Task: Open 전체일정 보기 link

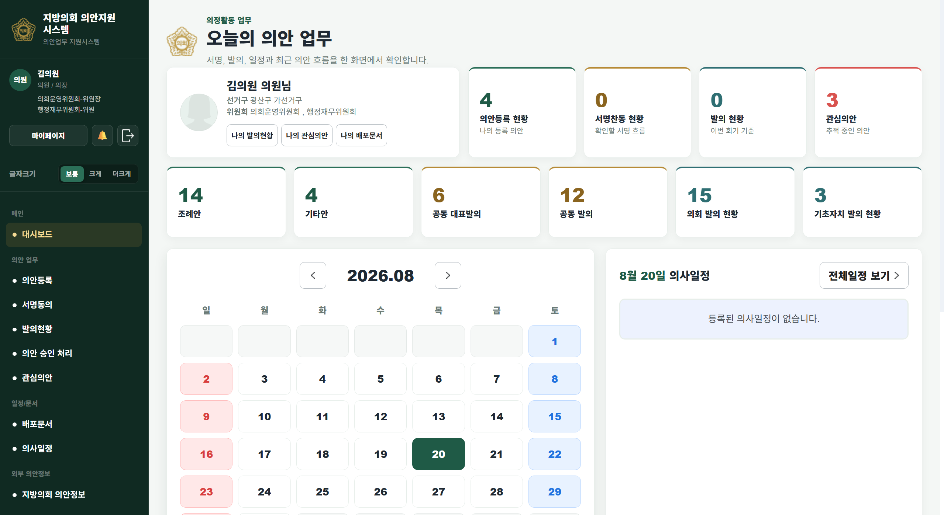Action: pos(864,275)
